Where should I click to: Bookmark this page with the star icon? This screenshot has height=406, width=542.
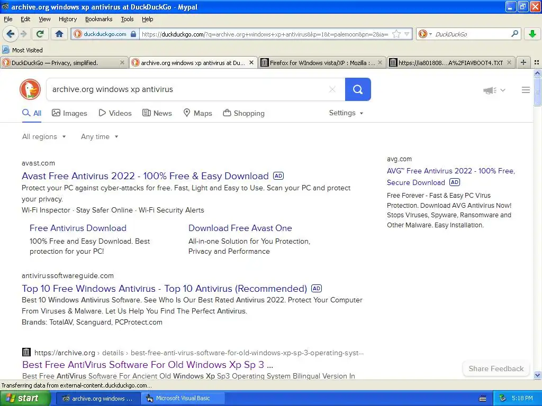click(x=396, y=34)
